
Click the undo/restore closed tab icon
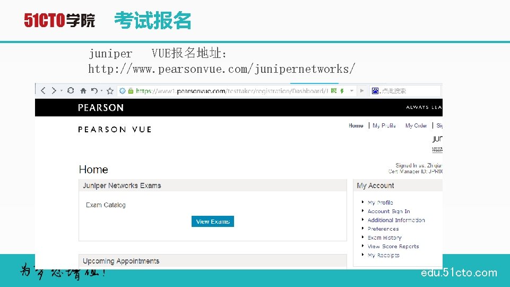click(x=94, y=90)
